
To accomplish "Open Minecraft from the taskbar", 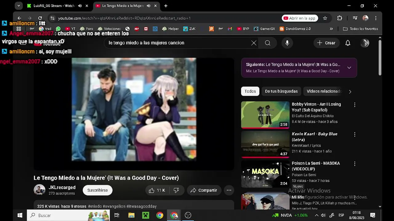I will (145, 215).
